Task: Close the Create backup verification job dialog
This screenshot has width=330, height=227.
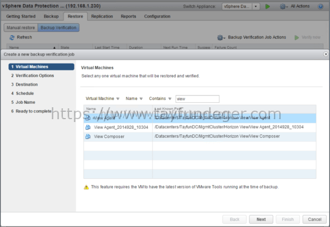Action: pos(325,54)
